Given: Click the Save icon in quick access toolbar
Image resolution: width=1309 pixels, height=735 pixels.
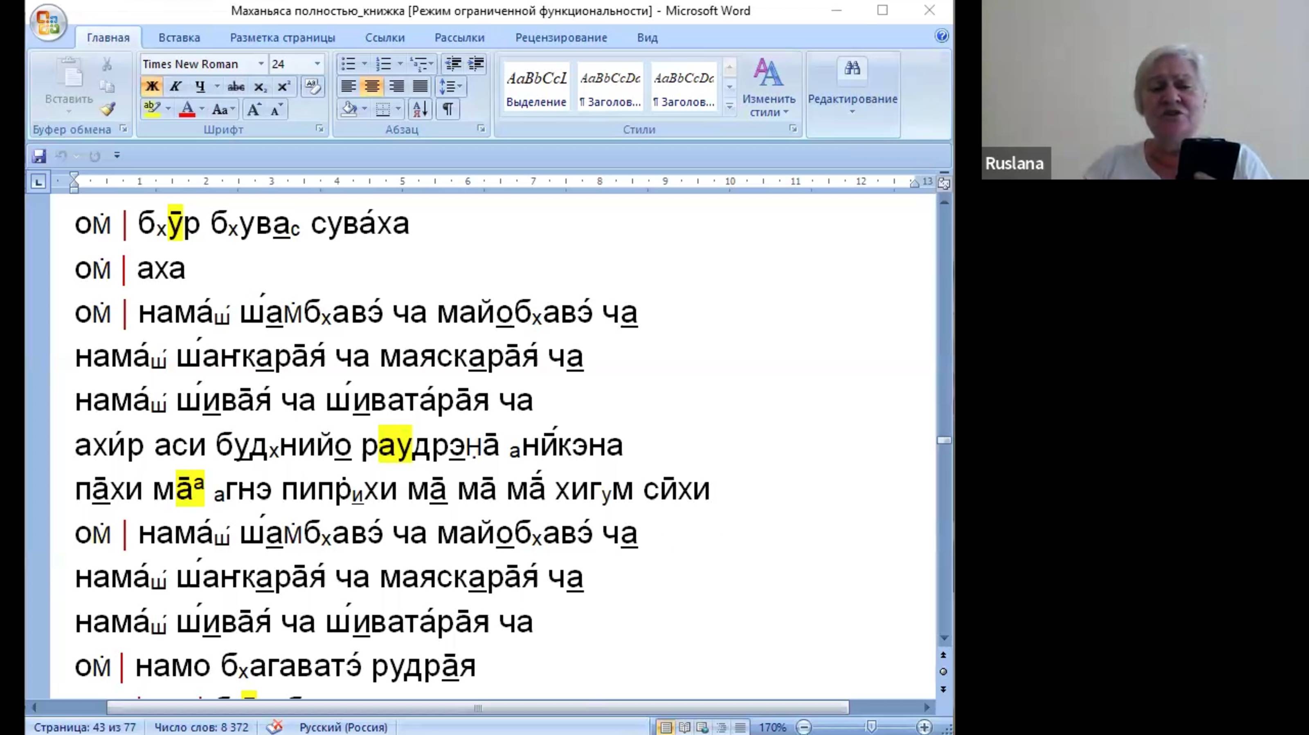Looking at the screenshot, I should [x=39, y=156].
